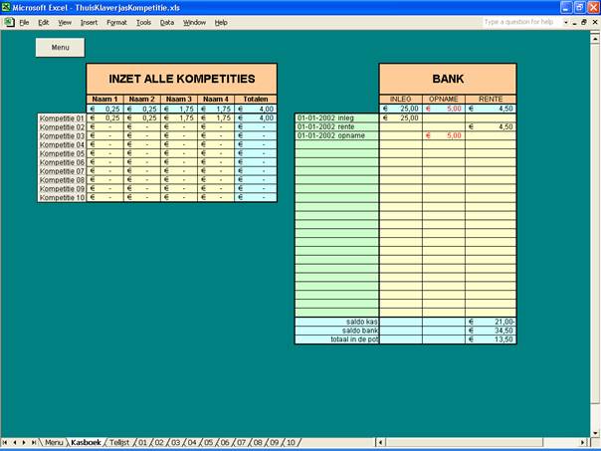Select the Kompetitie 10 row label

62,197
